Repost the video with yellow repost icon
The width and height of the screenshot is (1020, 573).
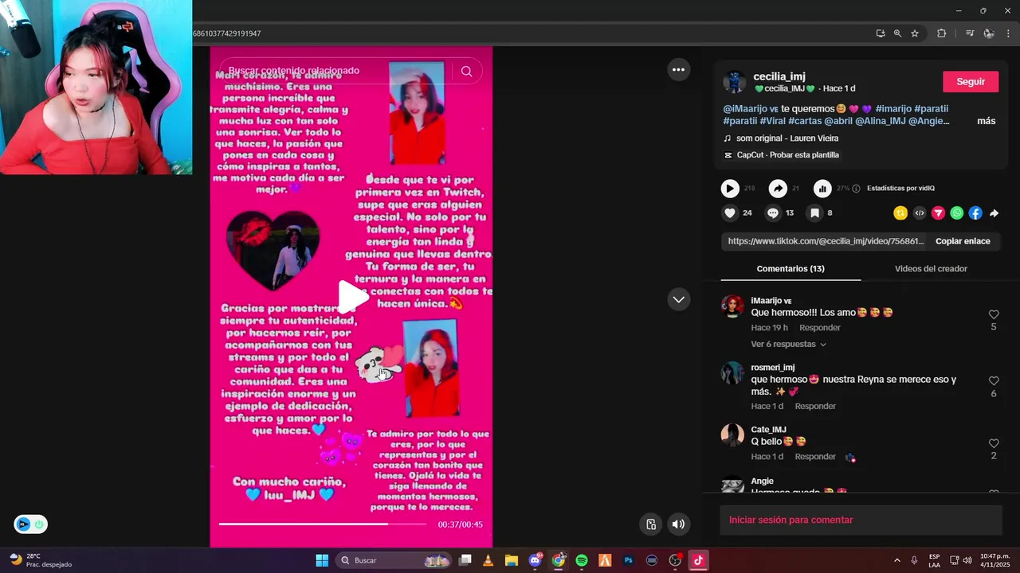tap(900, 213)
